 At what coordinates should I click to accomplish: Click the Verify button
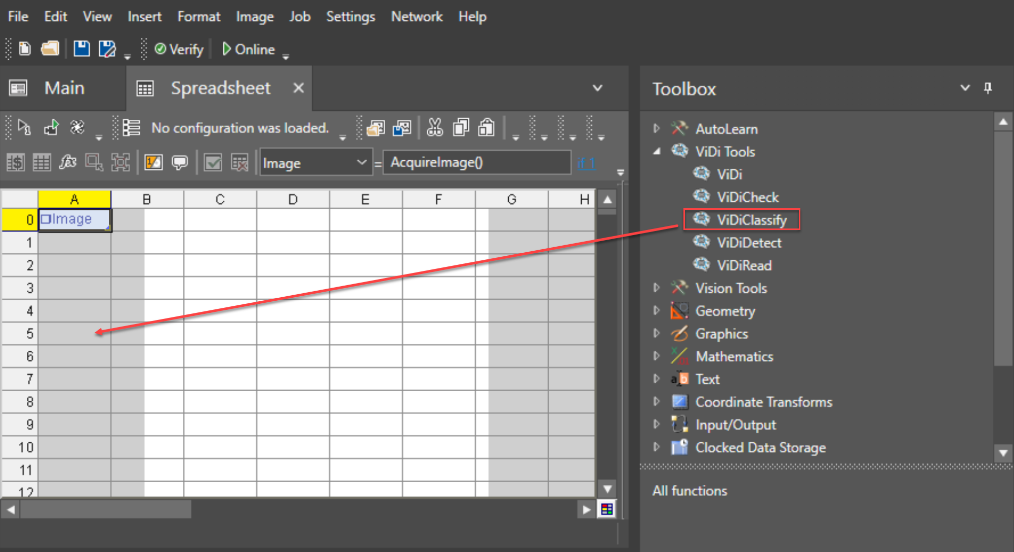pyautogui.click(x=179, y=50)
